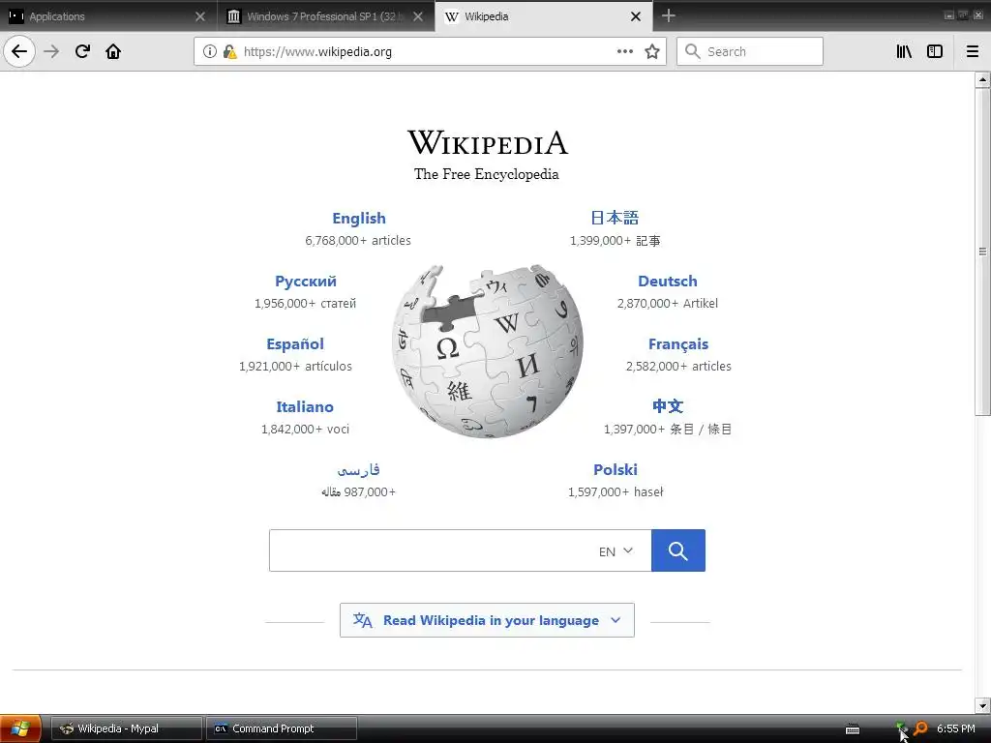Click the Wikipedia puzzle globe logo
Screen dimensions: 991x743
[x=488, y=351]
